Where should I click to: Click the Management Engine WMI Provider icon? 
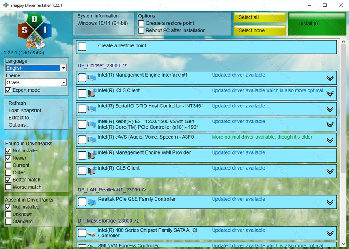92,155
